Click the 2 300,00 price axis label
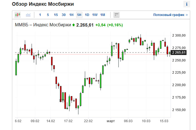The width and height of the screenshot is (196, 130). 179,35
